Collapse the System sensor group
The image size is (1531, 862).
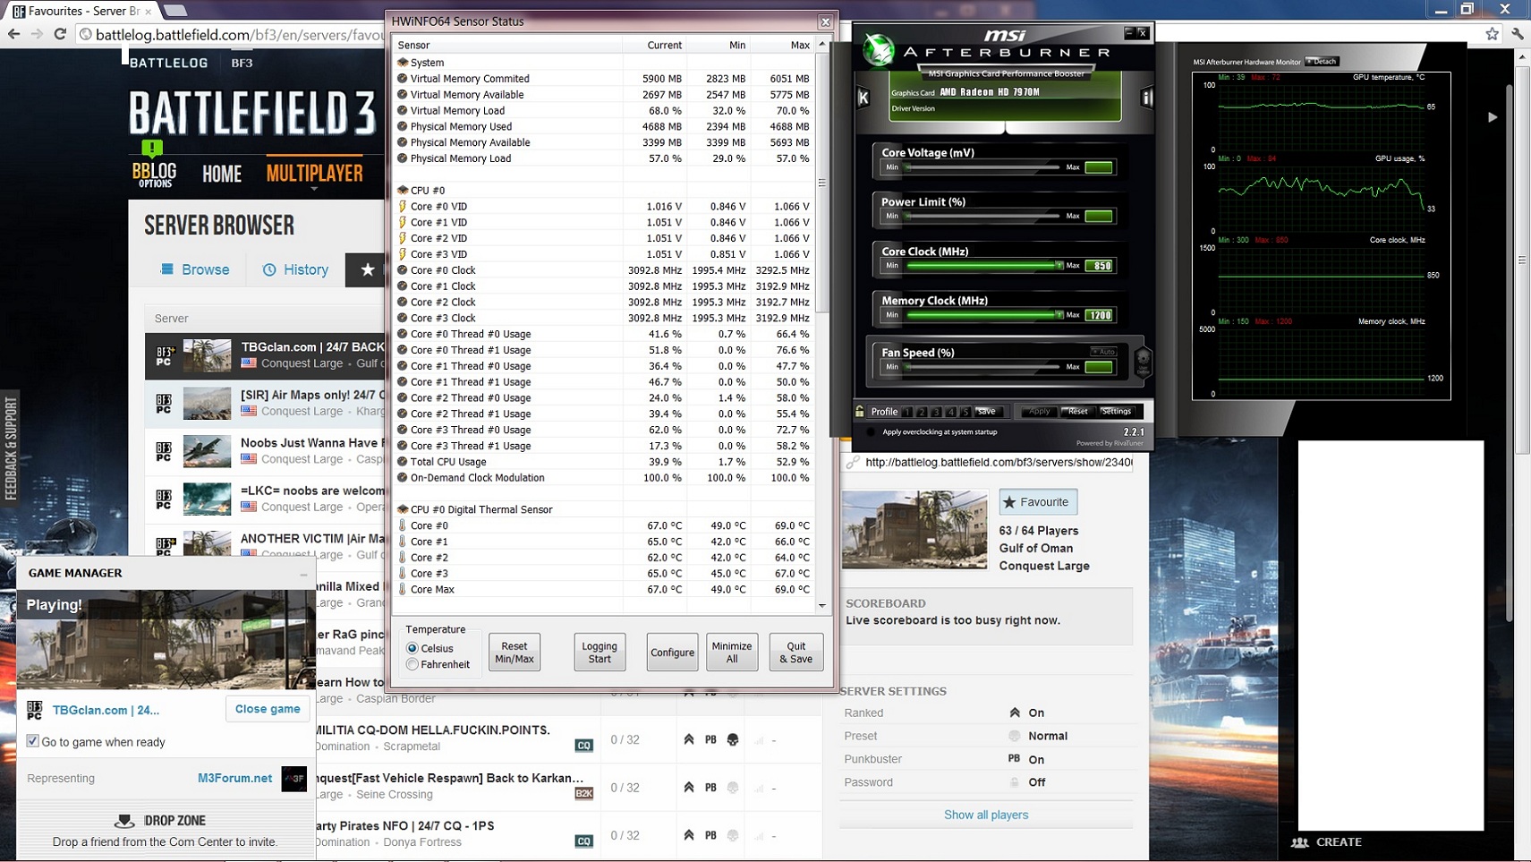(403, 63)
